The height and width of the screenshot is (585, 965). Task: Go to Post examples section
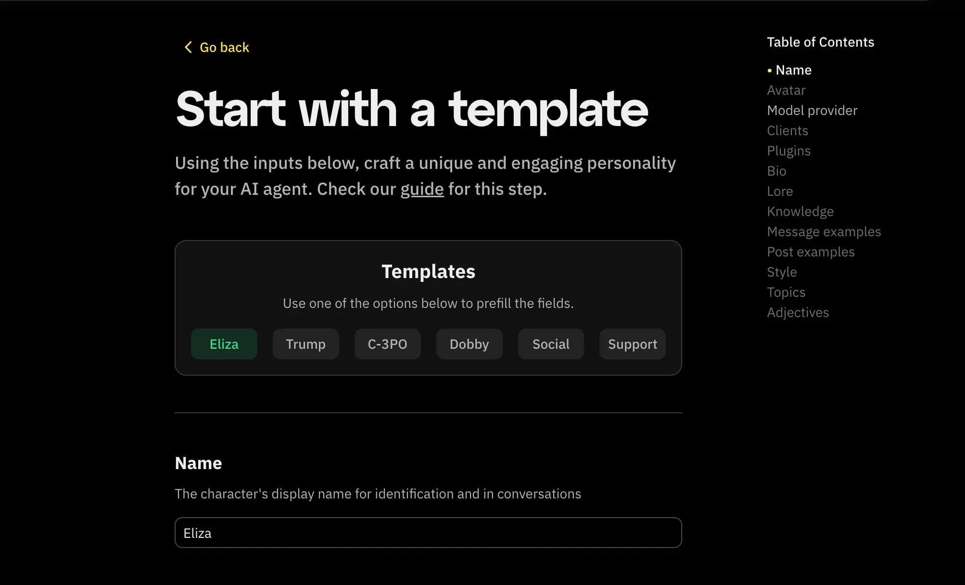pos(811,252)
